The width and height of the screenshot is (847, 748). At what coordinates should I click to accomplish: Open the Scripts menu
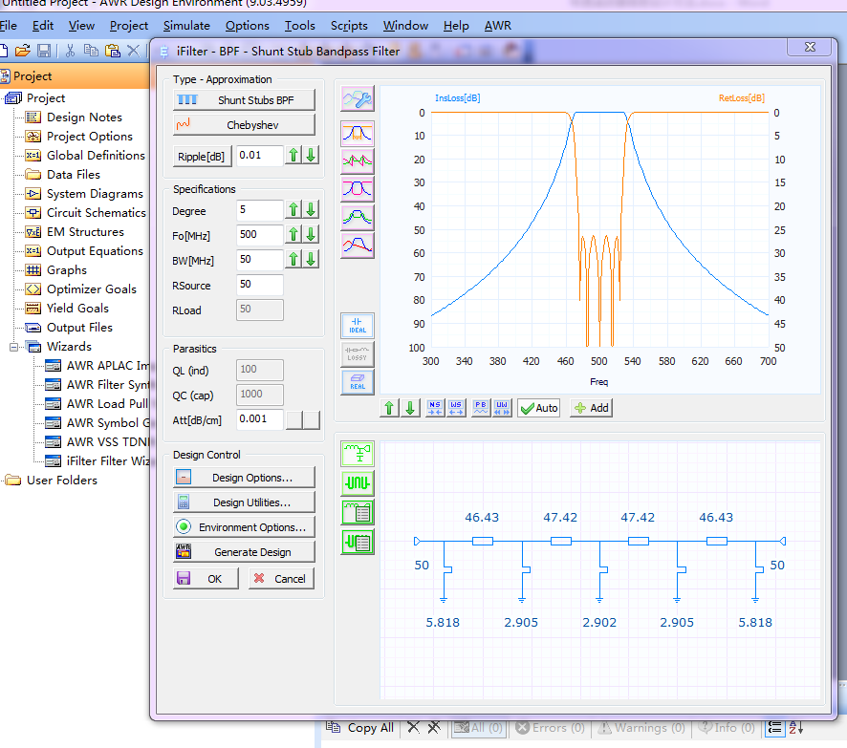(x=349, y=26)
